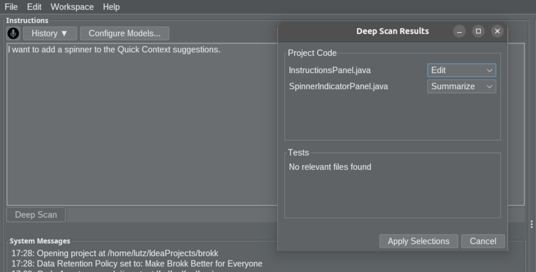
Task: Open the Help menu
Action: click(x=111, y=7)
